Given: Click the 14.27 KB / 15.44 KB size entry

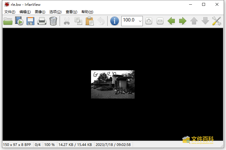Looking at the screenshot, I should (75, 145).
